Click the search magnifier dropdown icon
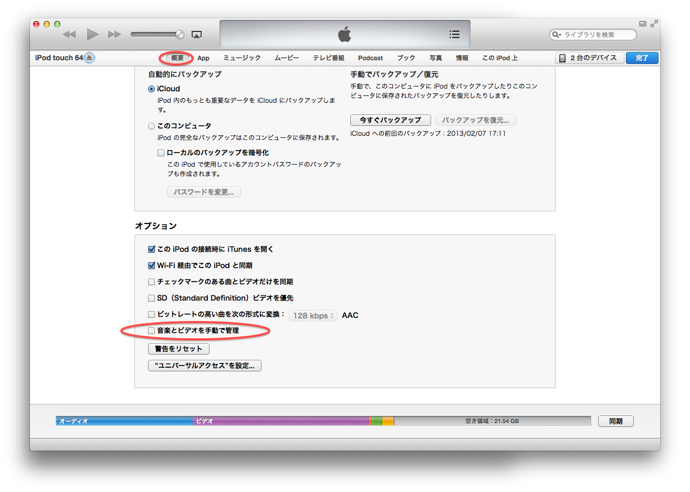 click(557, 35)
